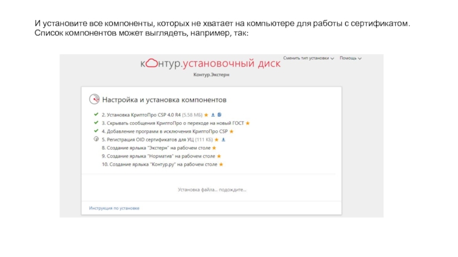458x257 pixels.
Task: Click the установочный диск red title text
Action: pyautogui.click(x=232, y=63)
